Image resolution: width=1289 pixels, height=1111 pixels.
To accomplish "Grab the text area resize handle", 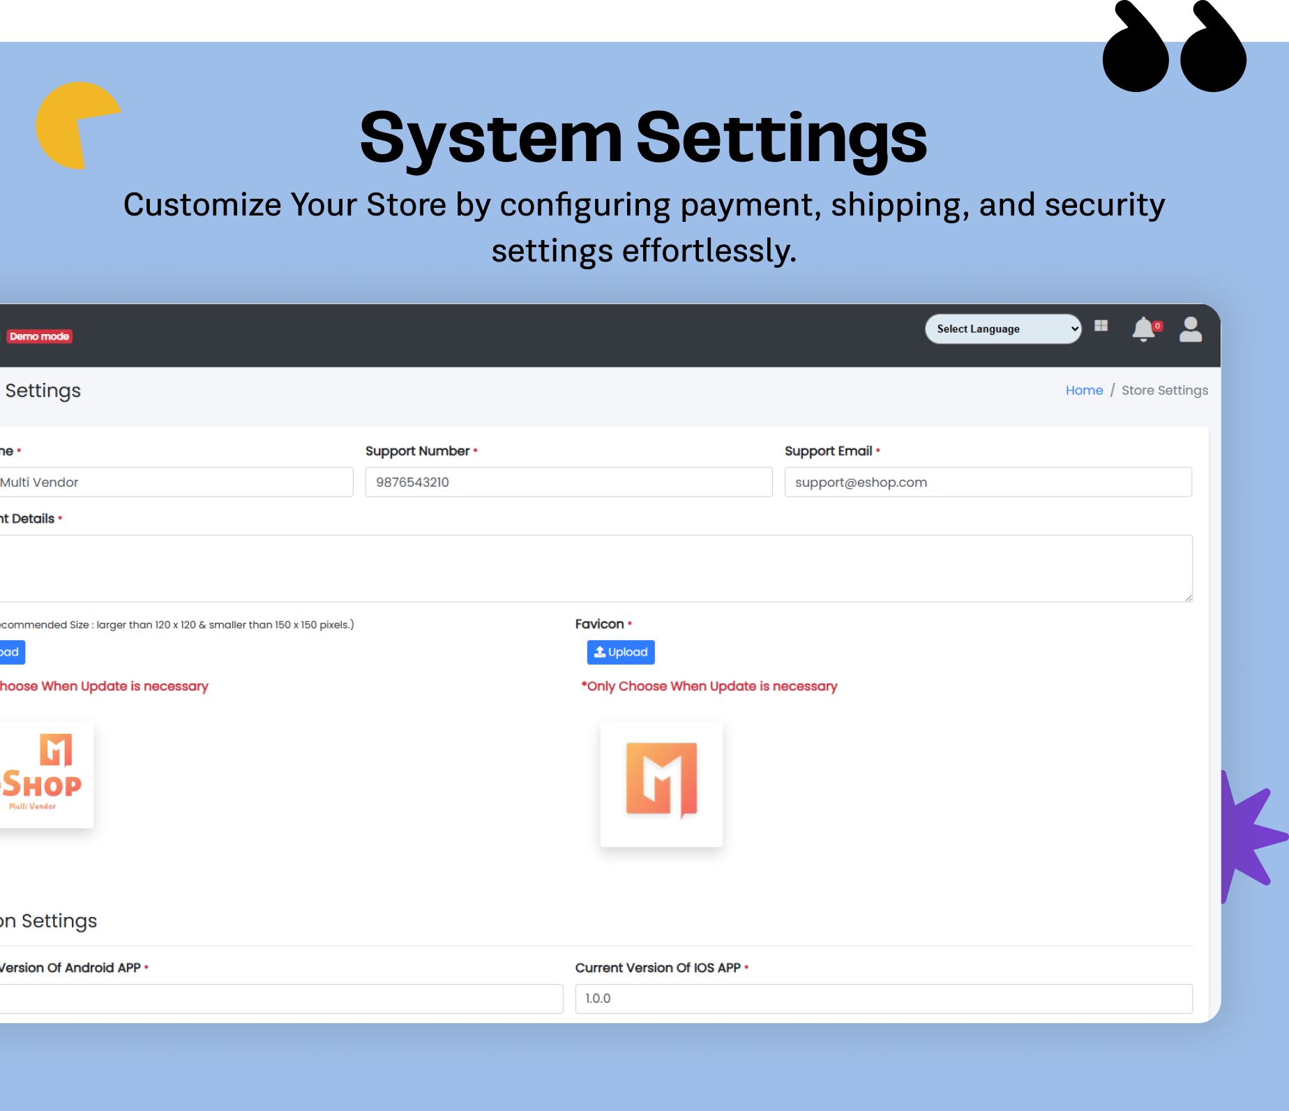I will pos(1188,597).
